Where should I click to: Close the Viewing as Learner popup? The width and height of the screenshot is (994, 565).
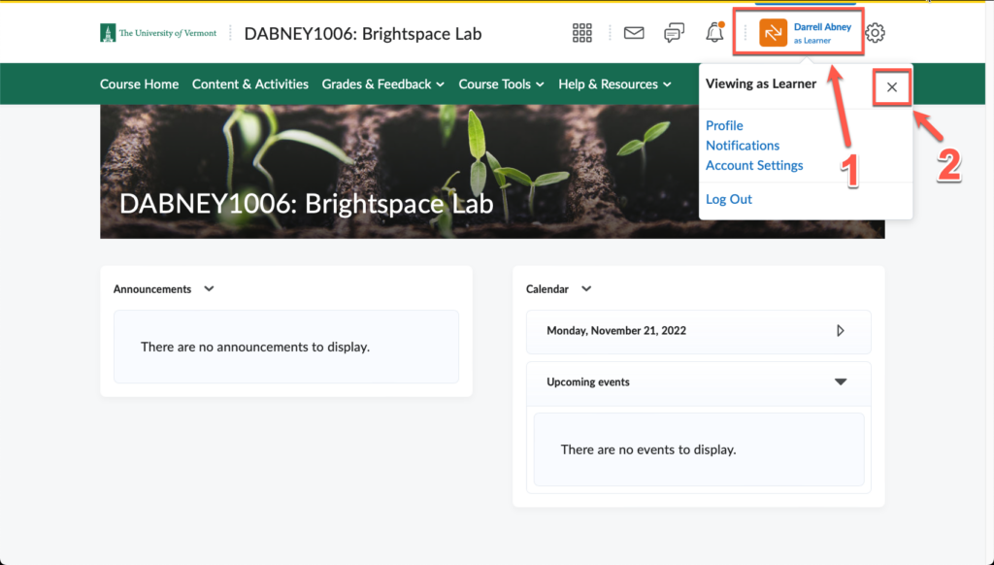(891, 86)
